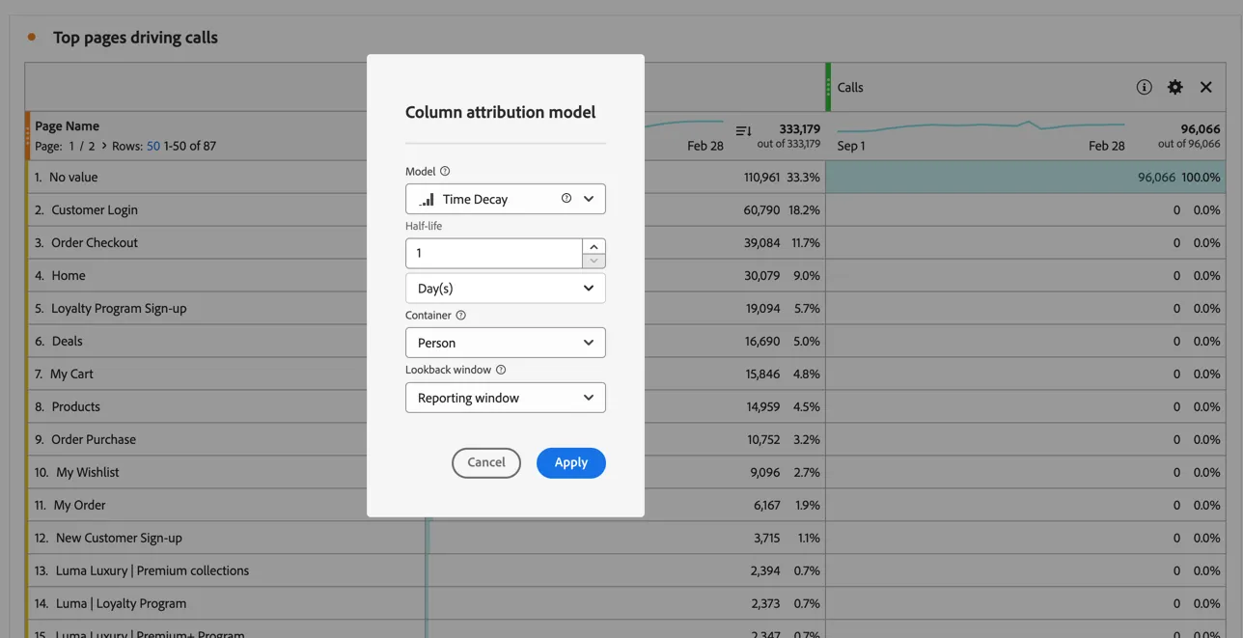The height and width of the screenshot is (638, 1243).
Task: Click the Calls column header label
Action: tap(850, 87)
